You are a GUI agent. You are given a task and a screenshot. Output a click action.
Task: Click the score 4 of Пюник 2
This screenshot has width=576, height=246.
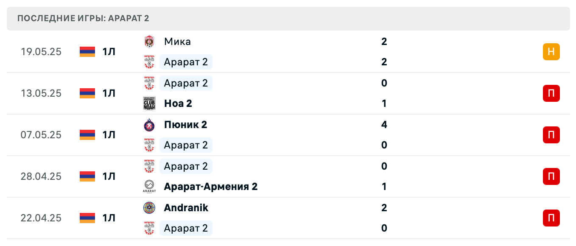[384, 125]
